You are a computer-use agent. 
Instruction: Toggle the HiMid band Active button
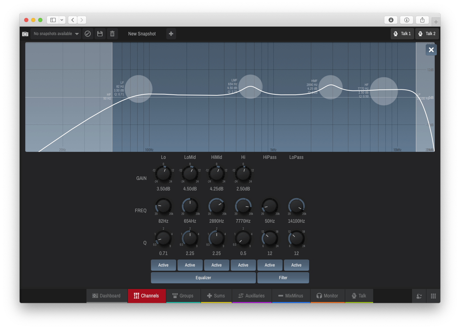coord(217,265)
